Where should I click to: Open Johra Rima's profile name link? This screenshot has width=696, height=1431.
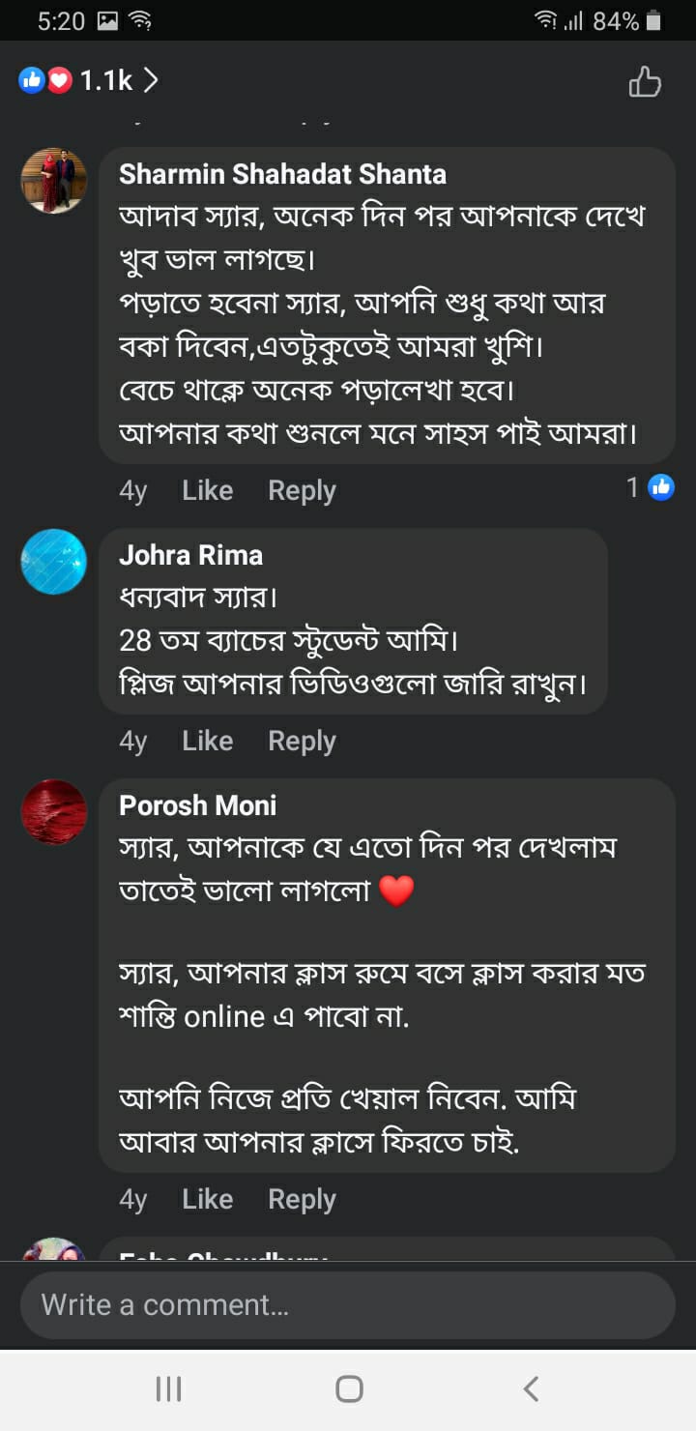click(x=190, y=555)
